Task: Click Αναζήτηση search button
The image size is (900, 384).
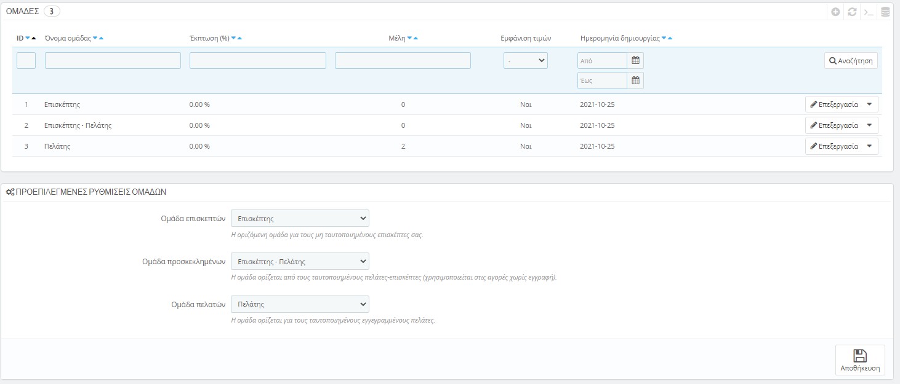Action: (851, 61)
